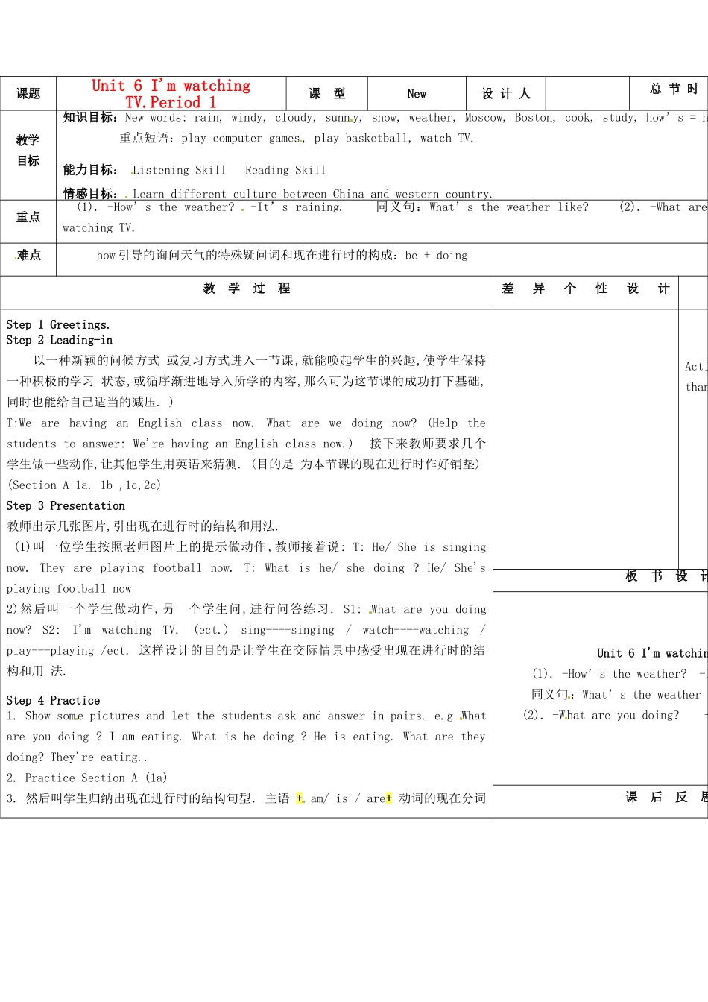Click the '差 异 个 性 设 计' heading
The height and width of the screenshot is (1002, 708).
(x=586, y=289)
